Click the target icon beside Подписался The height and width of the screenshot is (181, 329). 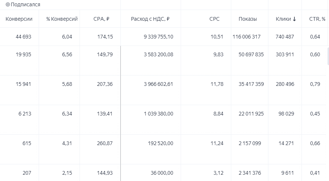(x=8, y=4)
